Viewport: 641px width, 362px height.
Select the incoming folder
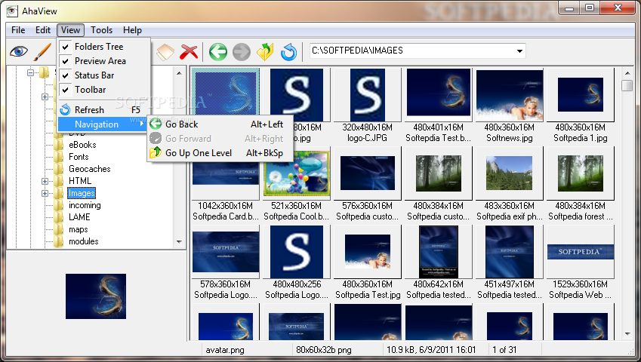point(85,205)
